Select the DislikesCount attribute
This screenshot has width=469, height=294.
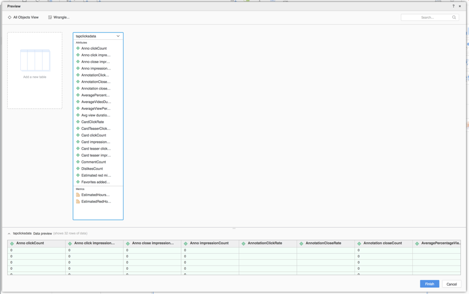(92, 169)
